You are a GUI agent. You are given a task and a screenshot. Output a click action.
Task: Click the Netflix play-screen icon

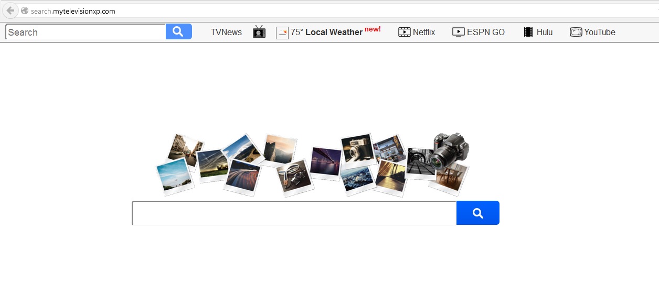(x=404, y=32)
